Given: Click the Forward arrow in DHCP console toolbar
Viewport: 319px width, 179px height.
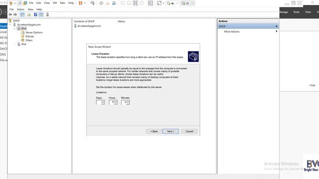Looking at the screenshot, I should click(x=15, y=14).
